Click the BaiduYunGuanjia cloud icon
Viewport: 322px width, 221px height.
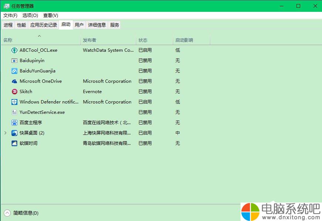click(x=14, y=71)
